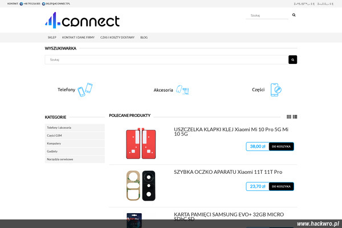
Task: Click the header search magnifier icon
Action: click(294, 15)
